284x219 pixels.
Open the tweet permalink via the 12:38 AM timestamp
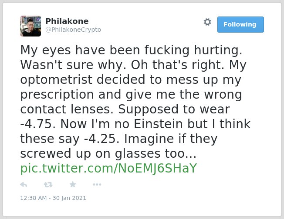(x=34, y=198)
